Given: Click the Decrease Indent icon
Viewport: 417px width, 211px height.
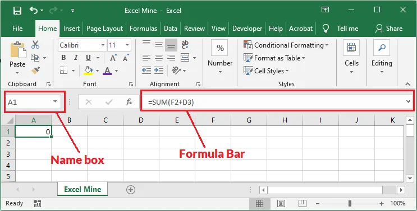Looking at the screenshot, I should tap(146, 71).
